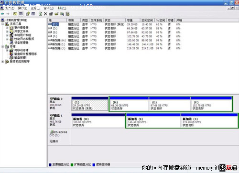Expand the 性能日志和警报 tree node
The width and height of the screenshot is (239, 173).
[7, 39]
